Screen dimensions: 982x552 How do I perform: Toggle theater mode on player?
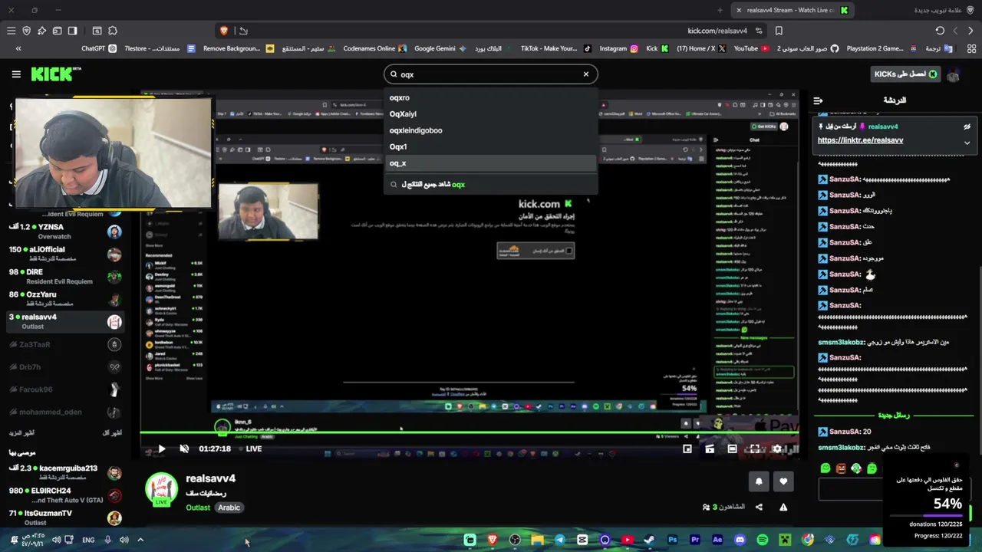pos(732,449)
